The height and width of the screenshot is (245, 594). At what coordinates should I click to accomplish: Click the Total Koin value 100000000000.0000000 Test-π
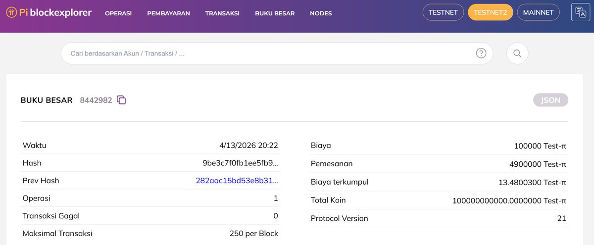[509, 200]
